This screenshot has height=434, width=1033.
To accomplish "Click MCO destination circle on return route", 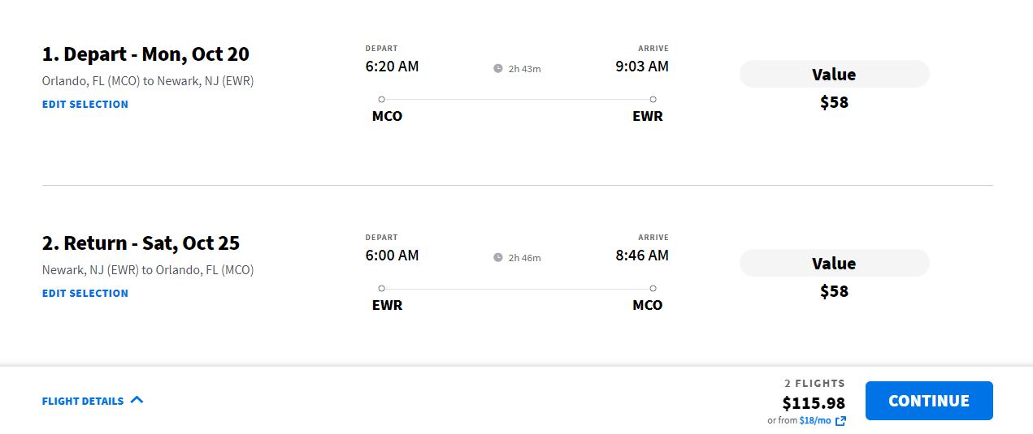I will click(653, 289).
